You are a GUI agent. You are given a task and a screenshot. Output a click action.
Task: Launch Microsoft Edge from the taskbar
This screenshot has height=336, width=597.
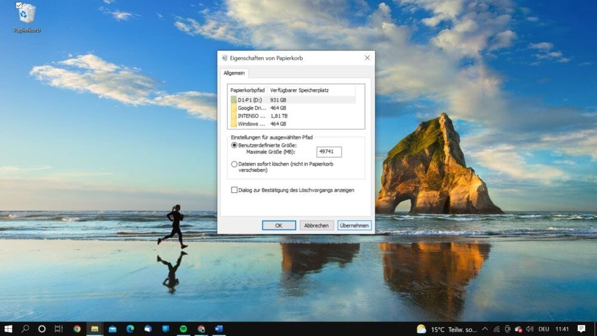[x=130, y=329]
